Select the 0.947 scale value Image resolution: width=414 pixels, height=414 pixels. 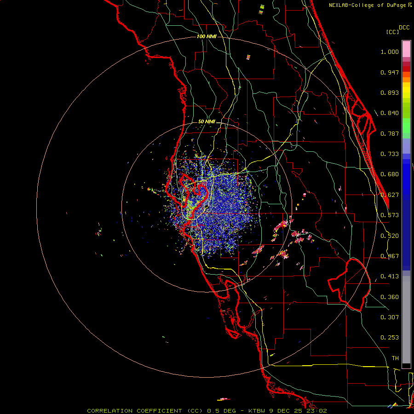coord(390,72)
